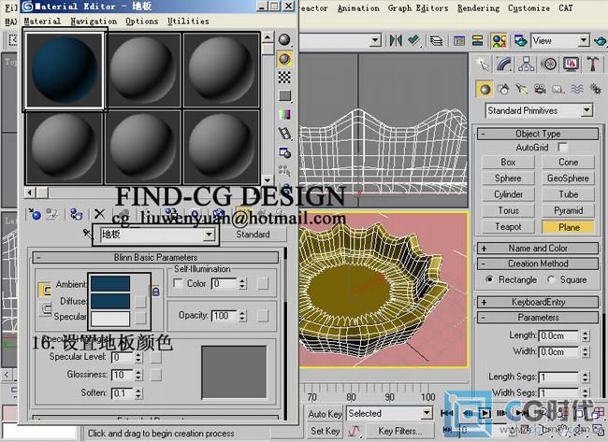Open the Material menu
Screen dimensions: 608x442
pos(42,21)
